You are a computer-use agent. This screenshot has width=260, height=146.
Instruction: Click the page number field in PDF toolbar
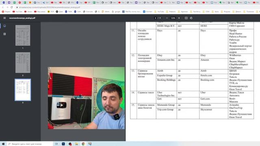[155, 18]
